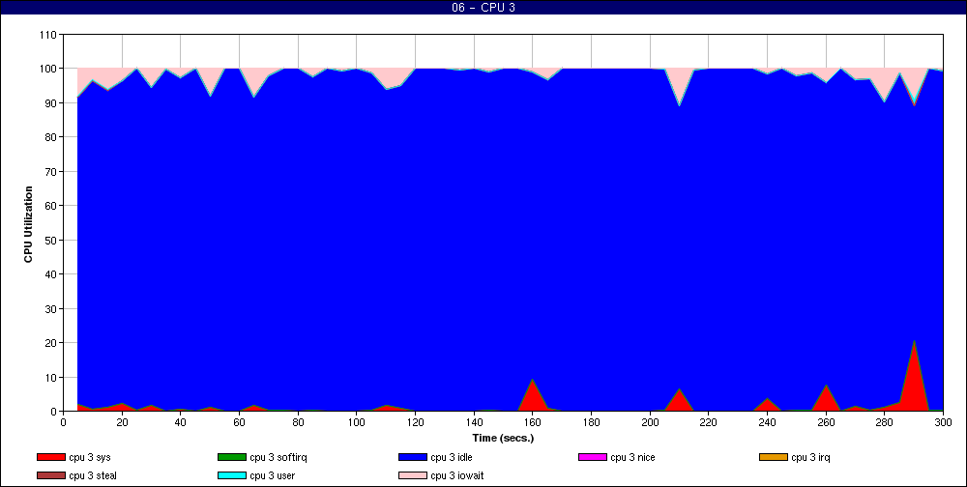The width and height of the screenshot is (967, 487).
Task: Click the 'Time (secs.)' axis label
Action: pyautogui.click(x=503, y=439)
